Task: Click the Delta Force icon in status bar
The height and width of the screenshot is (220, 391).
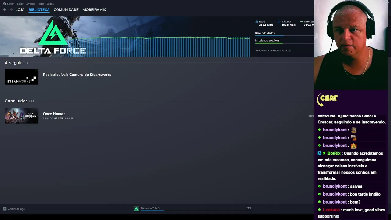Action: click(x=136, y=209)
